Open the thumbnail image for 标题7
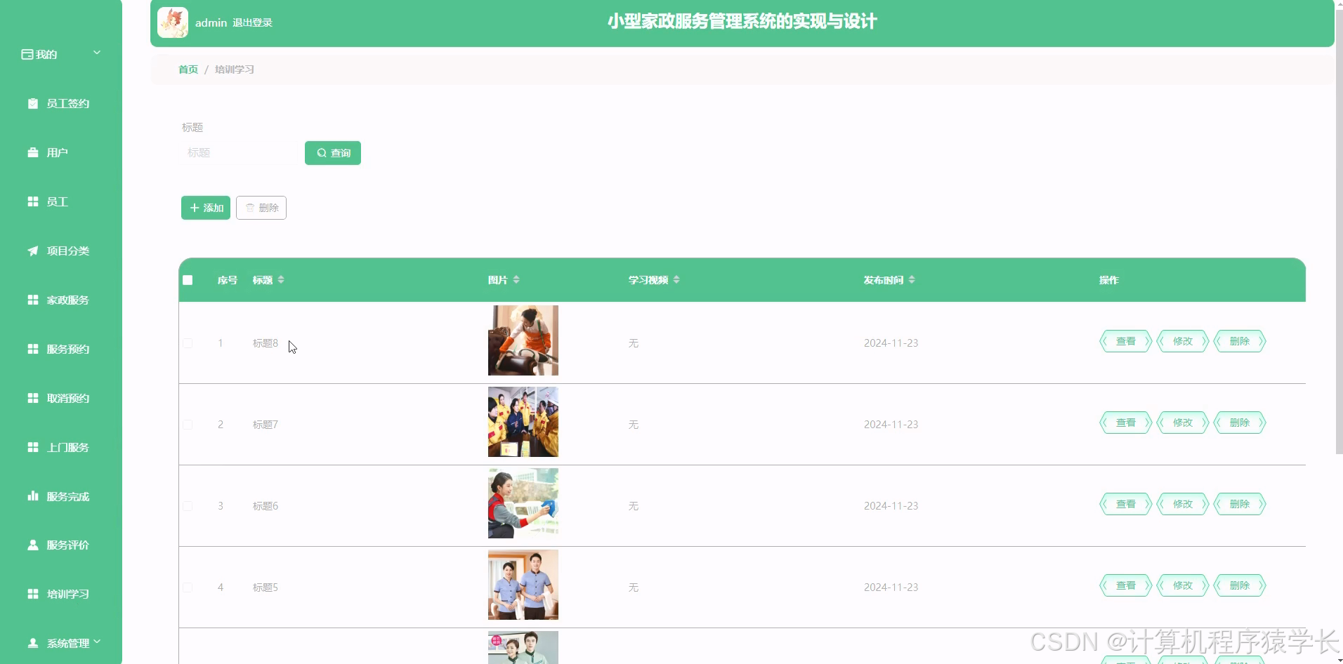This screenshot has width=1343, height=664. coord(523,422)
